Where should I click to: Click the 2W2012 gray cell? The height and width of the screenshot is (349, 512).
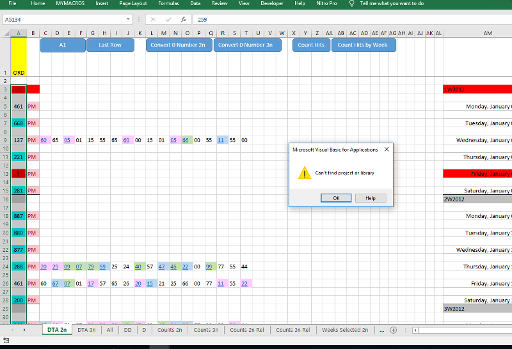[x=477, y=199]
